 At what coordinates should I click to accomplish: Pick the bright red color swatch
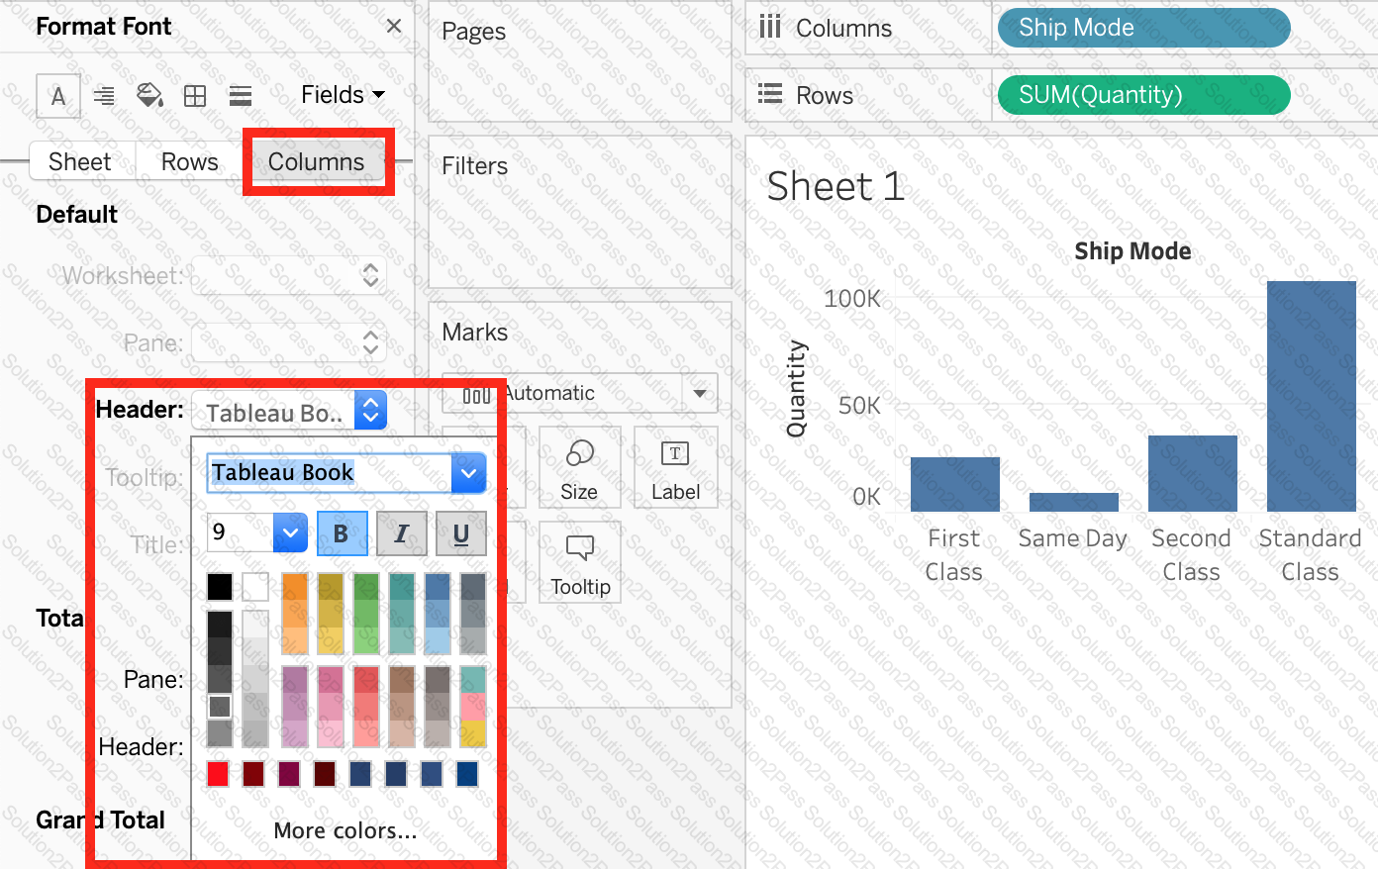(218, 774)
